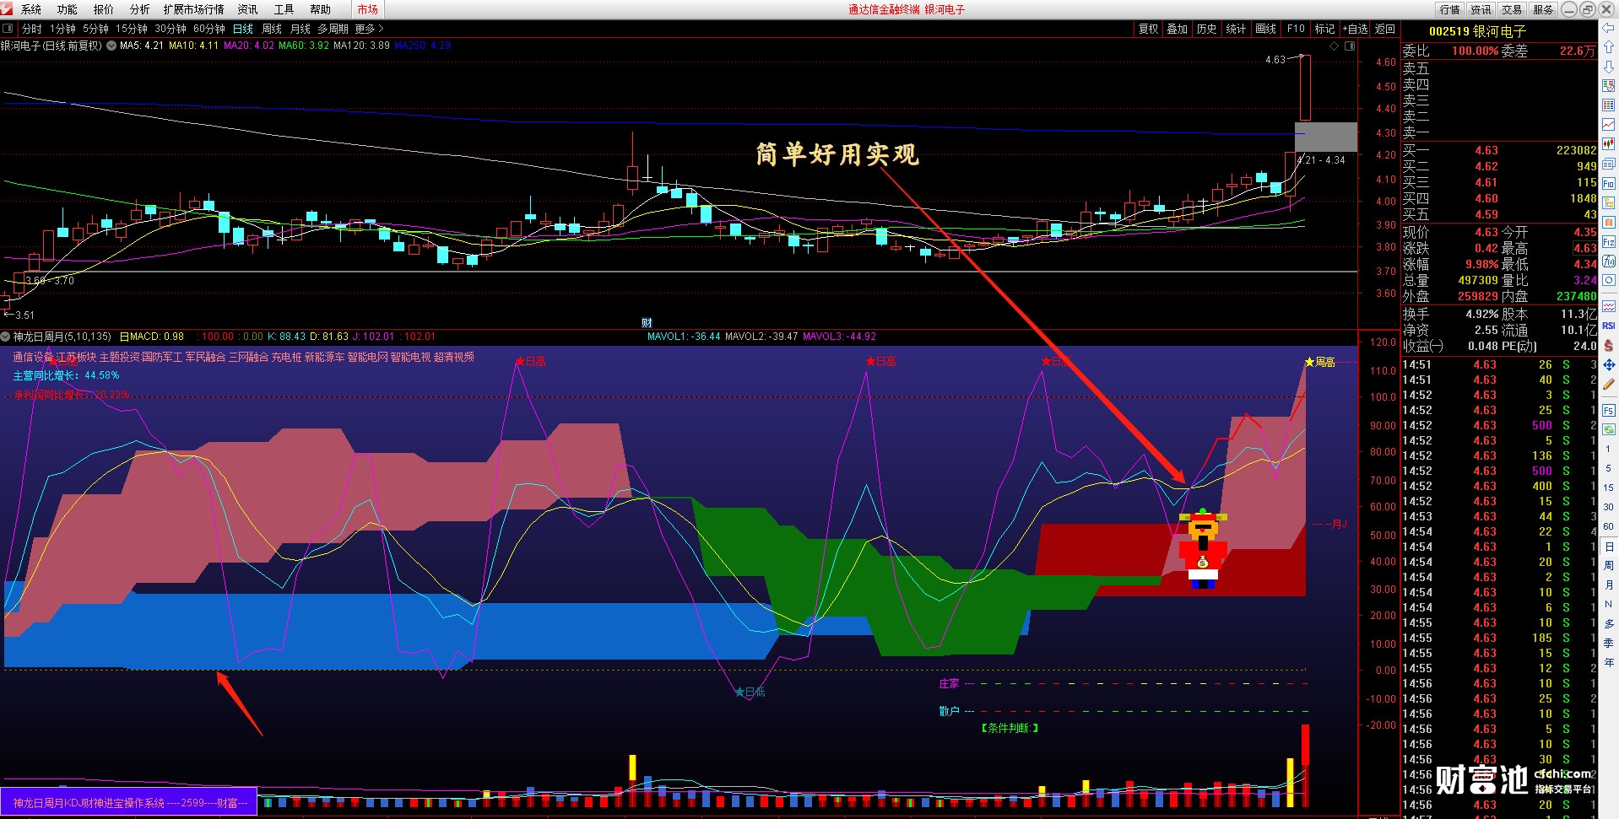Switch to 60分钟 period tab

[208, 29]
